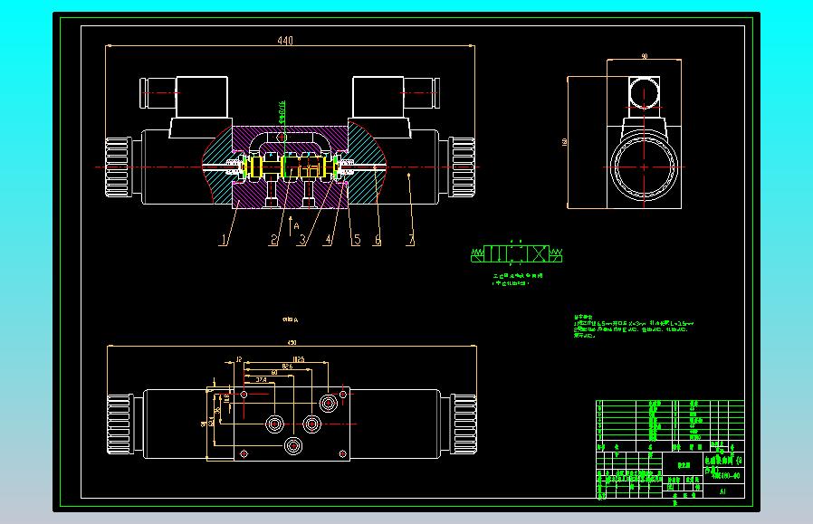Screen dimensions: 813x524
Task: Click the right knurled knob in front view
Action: 462,167
